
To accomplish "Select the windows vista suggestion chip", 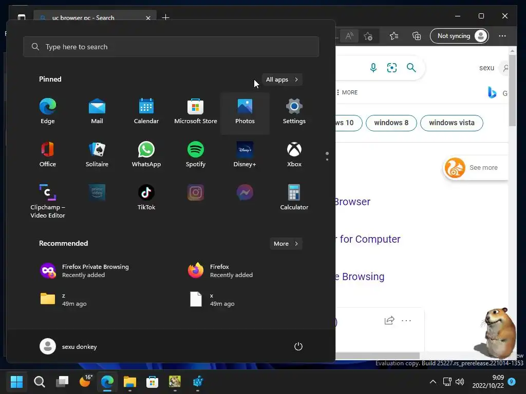I will coord(452,123).
